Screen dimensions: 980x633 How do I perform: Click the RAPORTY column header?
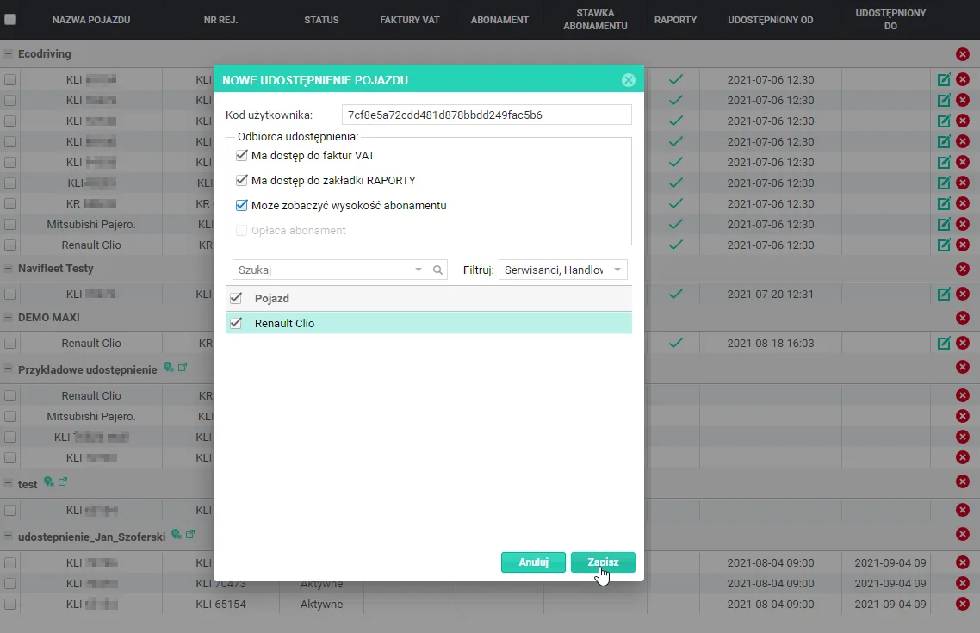(675, 20)
